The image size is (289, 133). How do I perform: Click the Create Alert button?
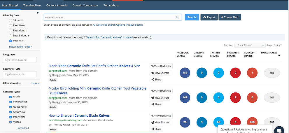(x=230, y=17)
